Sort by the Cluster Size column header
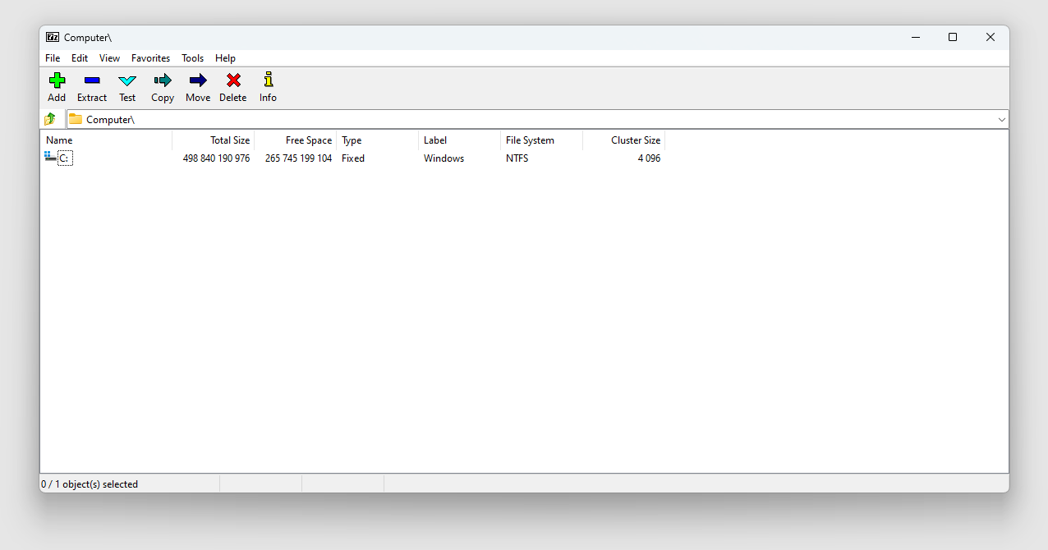 point(624,140)
